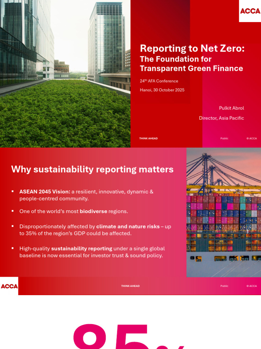Image resolution: width=261 pixels, height=349 pixels.
Task: Select the presenter name 'Pulkit Abrol'
Action: [x=231, y=108]
